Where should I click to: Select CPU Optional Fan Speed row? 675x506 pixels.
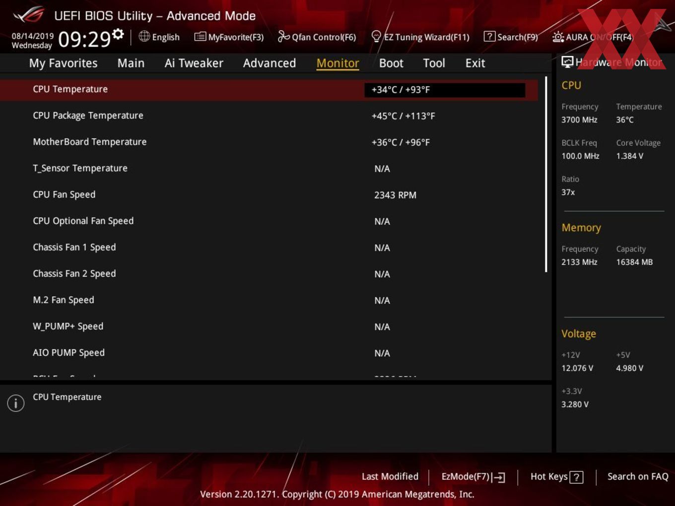coord(269,221)
